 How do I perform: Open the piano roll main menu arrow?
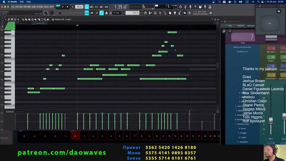pos(6,19)
